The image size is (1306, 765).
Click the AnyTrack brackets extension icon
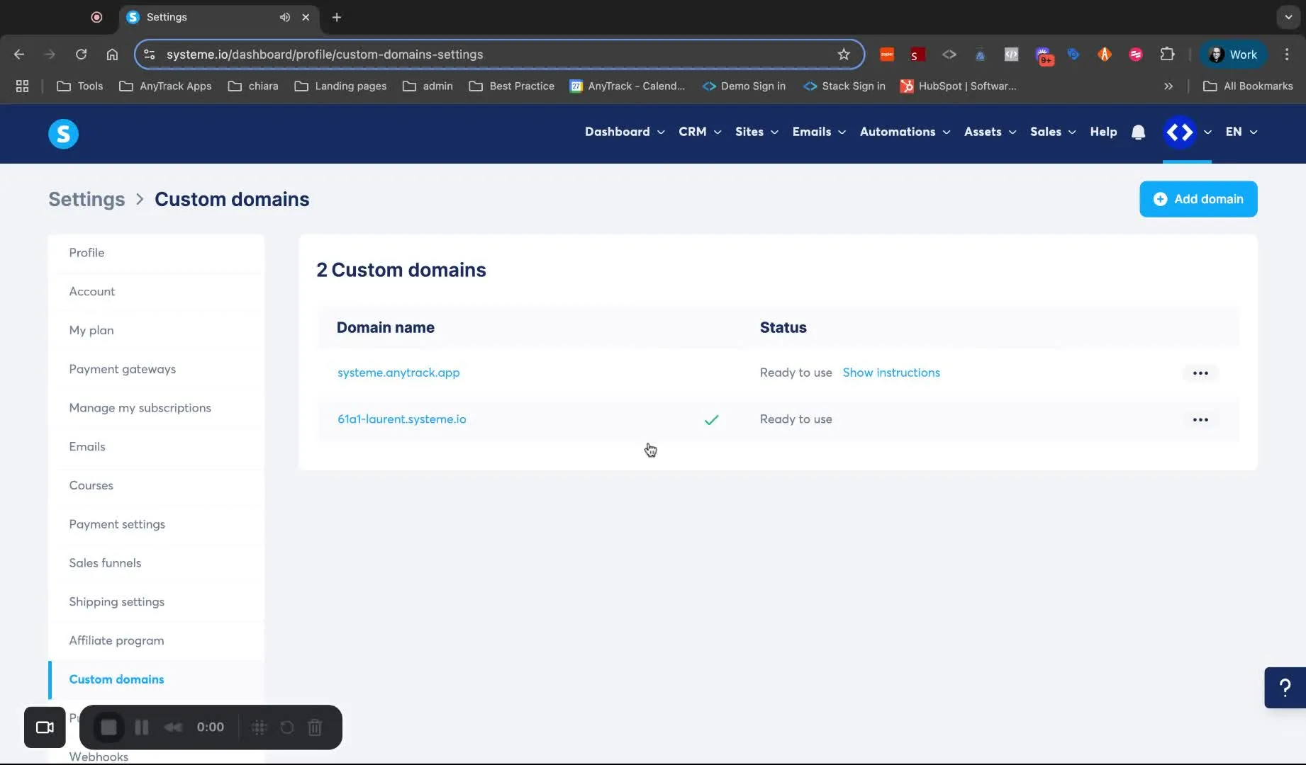[949, 55]
